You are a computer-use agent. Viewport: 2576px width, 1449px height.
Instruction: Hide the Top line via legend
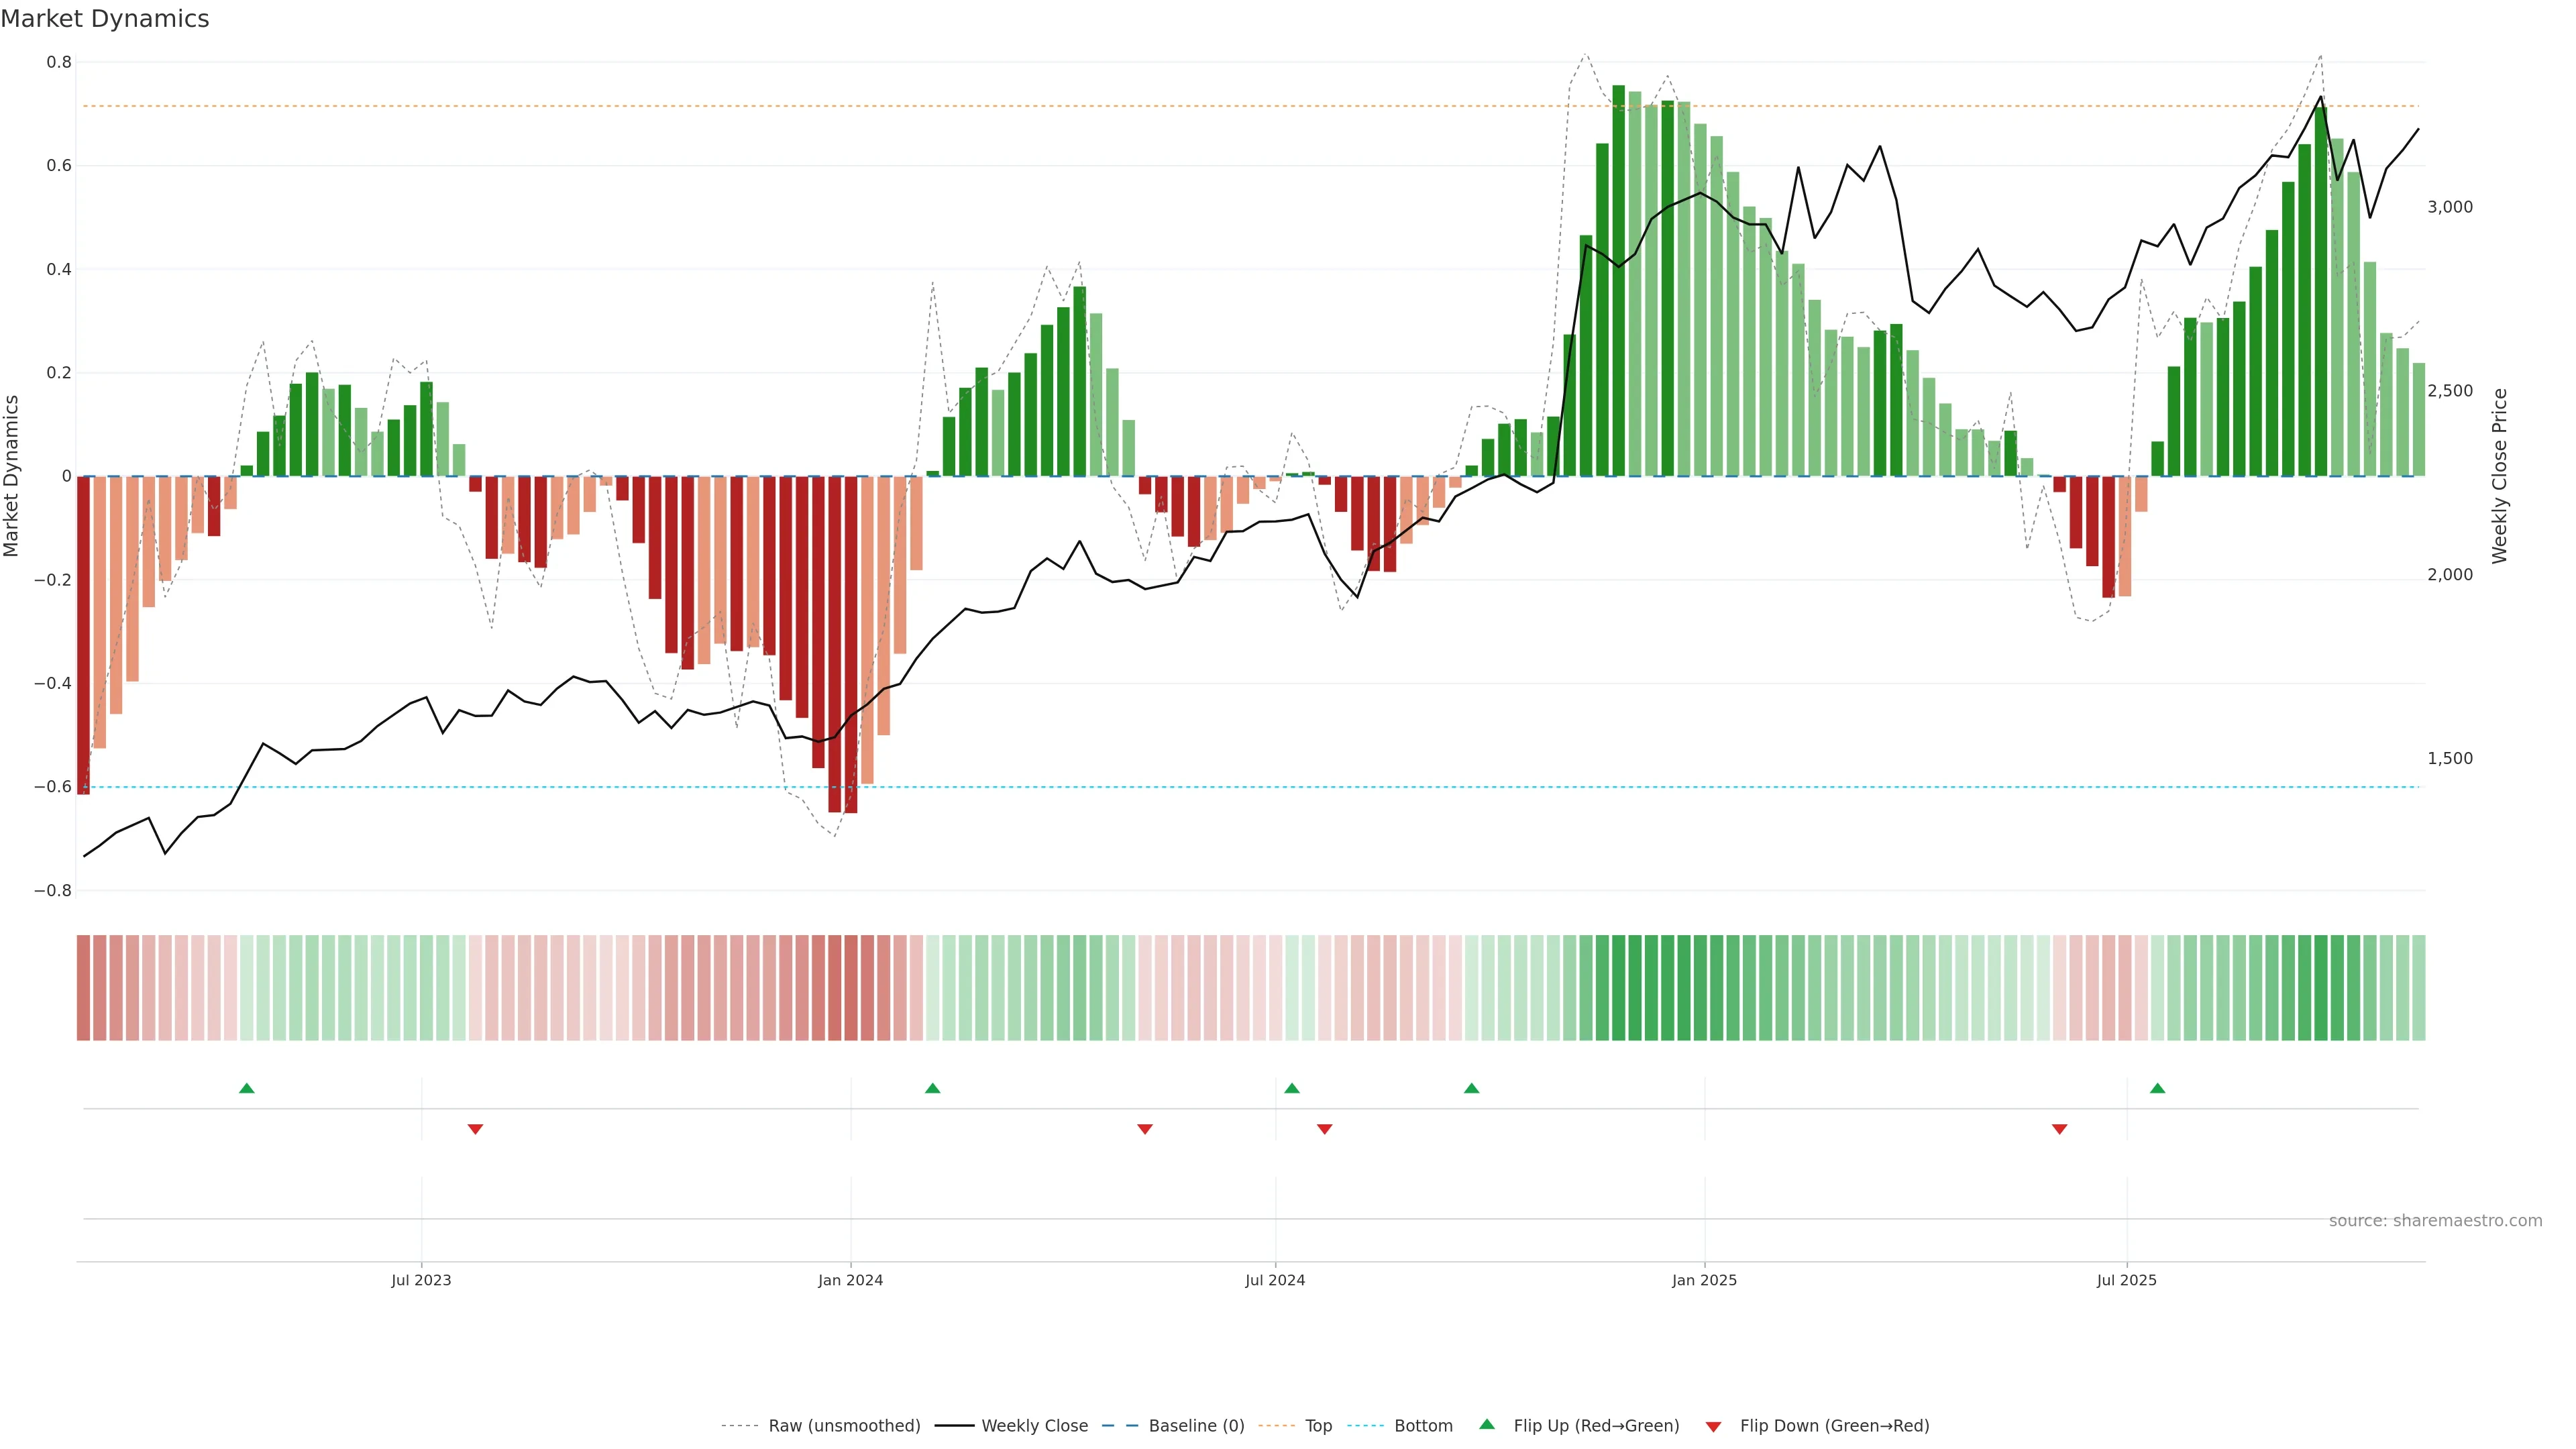(x=1318, y=1426)
